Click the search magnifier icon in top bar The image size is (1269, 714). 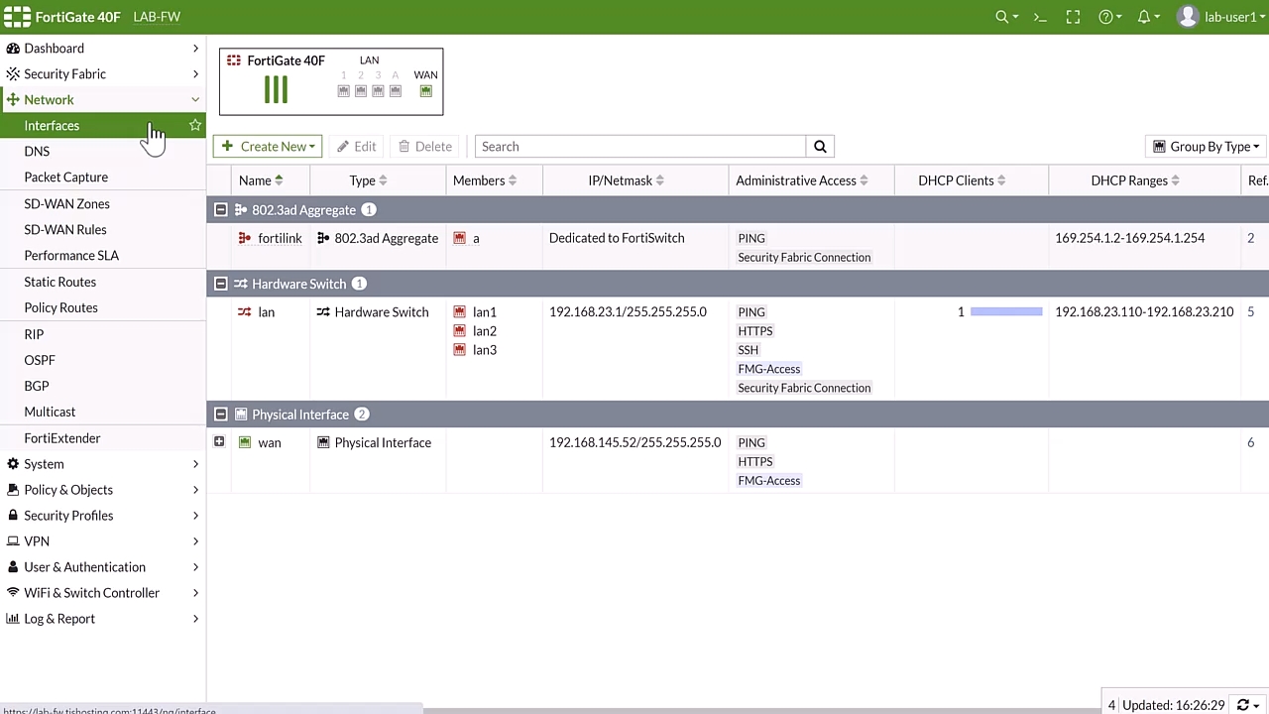click(x=1002, y=17)
